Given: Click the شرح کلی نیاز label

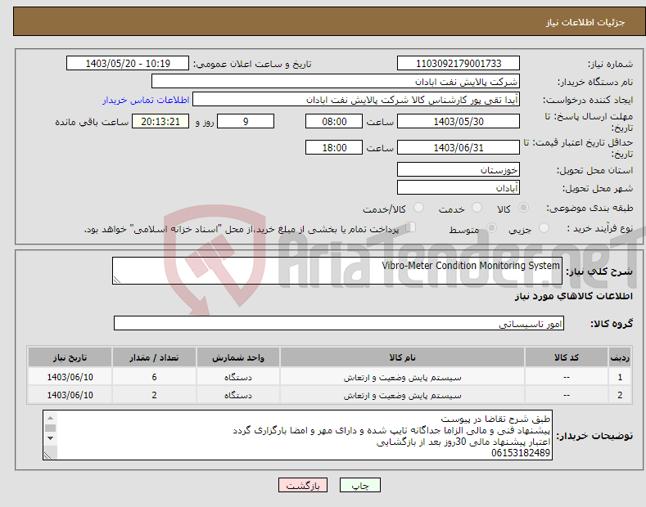Looking at the screenshot, I should pos(599,271).
